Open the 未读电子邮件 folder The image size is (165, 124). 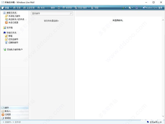pos(13,16)
